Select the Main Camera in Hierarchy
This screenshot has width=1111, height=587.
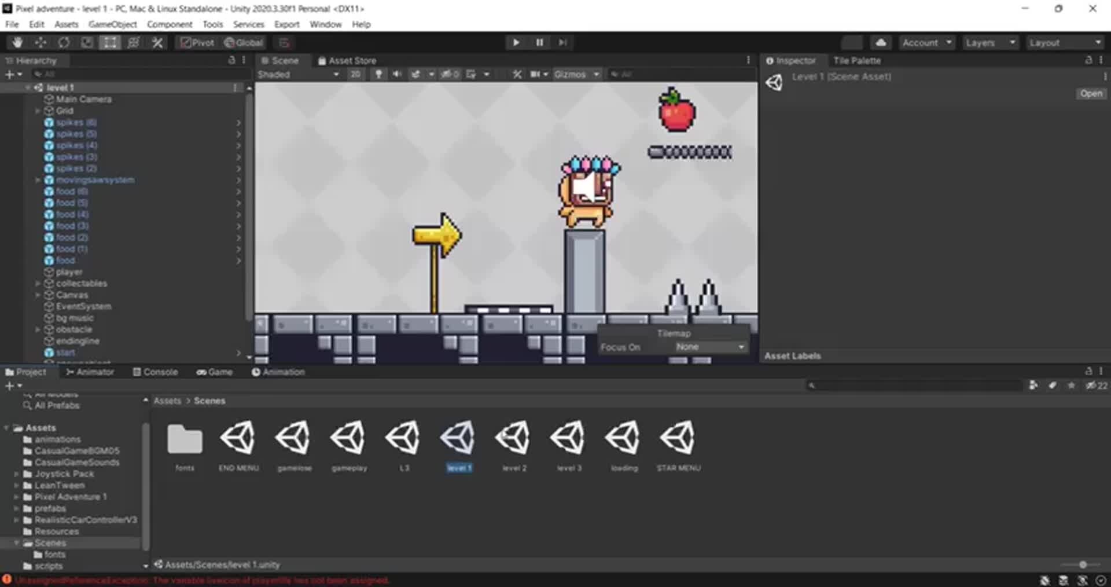click(x=83, y=99)
